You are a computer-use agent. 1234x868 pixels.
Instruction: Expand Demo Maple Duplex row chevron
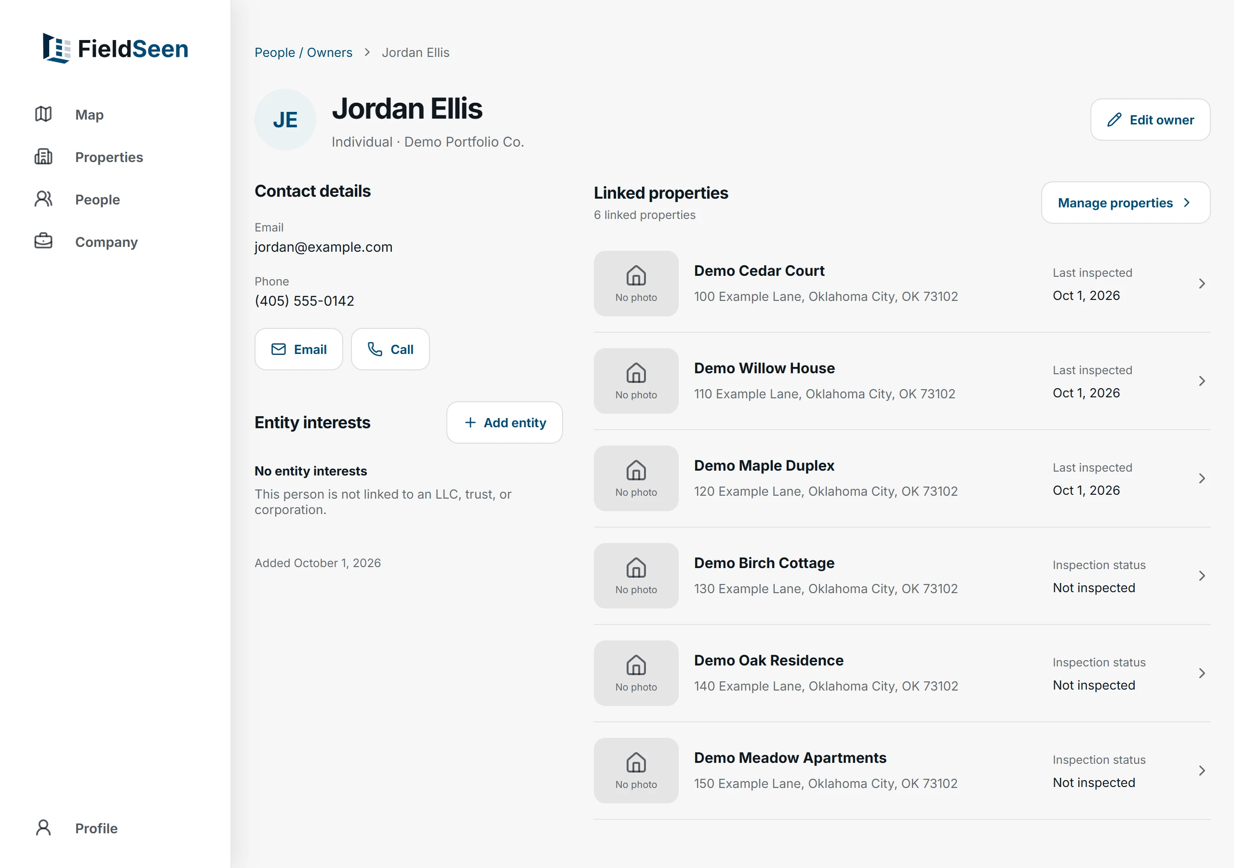click(1202, 478)
